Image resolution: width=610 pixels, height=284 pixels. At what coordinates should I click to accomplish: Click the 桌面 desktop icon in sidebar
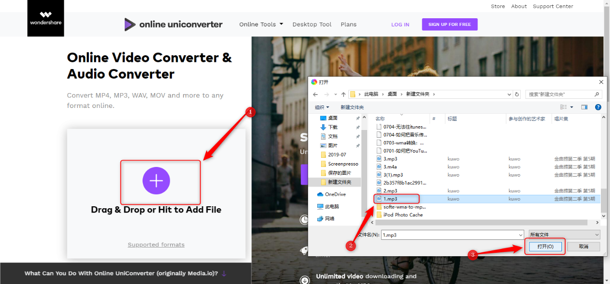tap(323, 118)
